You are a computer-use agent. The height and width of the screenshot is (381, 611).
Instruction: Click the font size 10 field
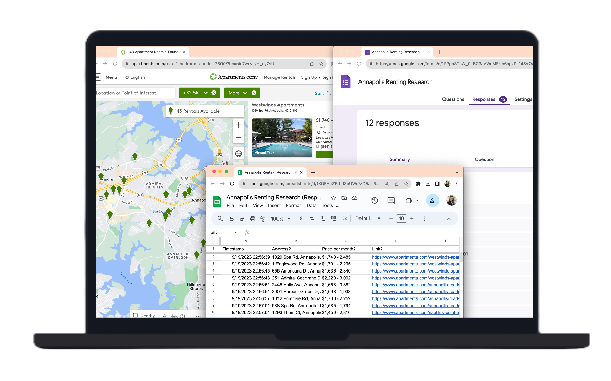401,219
